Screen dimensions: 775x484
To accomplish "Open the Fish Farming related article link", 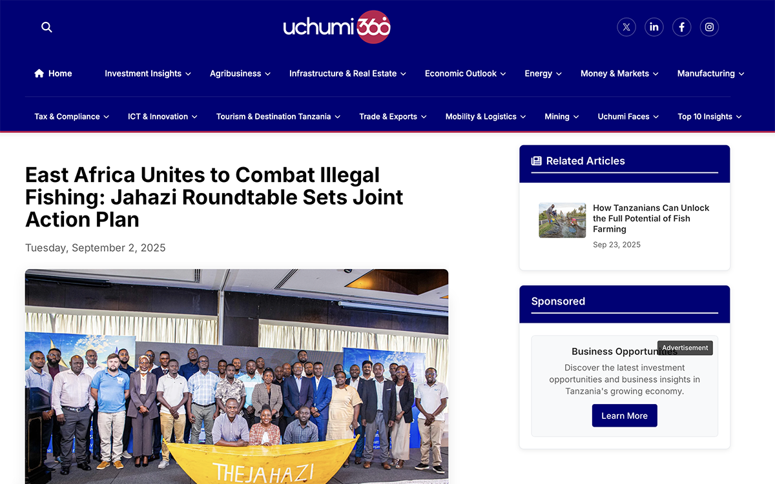I will coord(651,218).
